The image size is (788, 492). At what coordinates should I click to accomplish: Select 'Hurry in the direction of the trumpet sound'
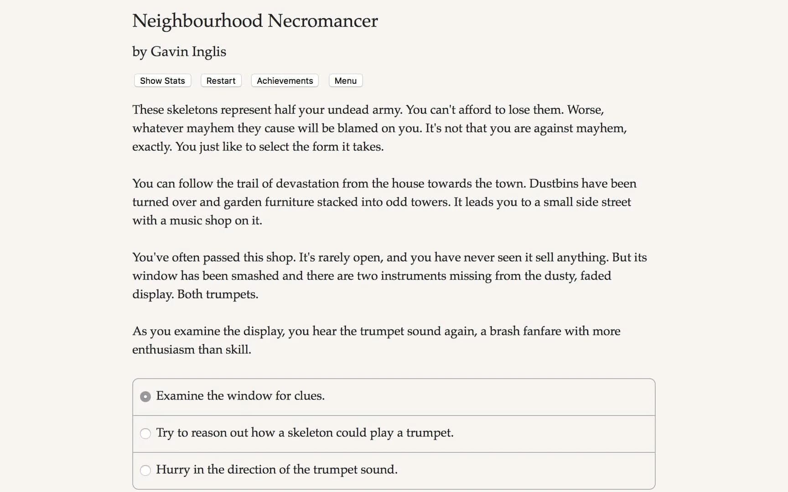[277, 469]
